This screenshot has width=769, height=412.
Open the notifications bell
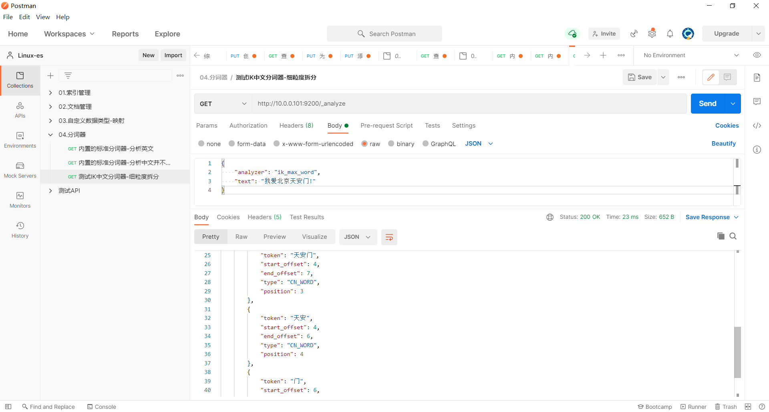pyautogui.click(x=670, y=34)
